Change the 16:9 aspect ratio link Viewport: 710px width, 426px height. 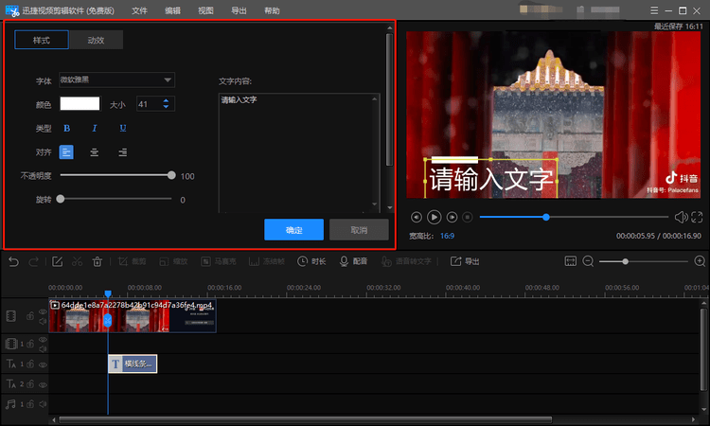coord(448,236)
